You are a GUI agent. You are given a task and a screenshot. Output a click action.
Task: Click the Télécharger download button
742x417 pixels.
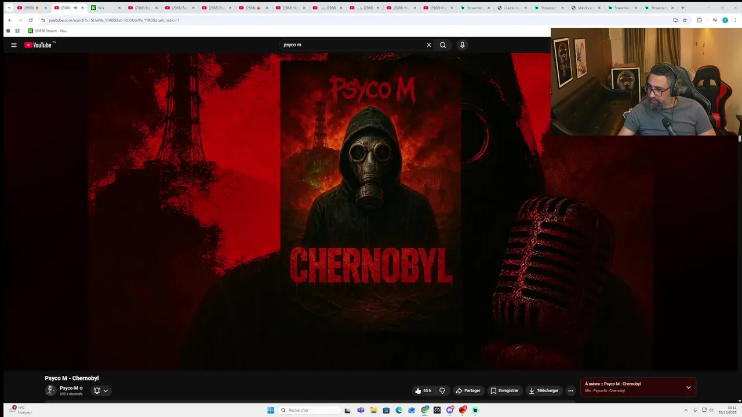coord(544,390)
